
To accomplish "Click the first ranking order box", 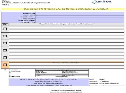I will pos(5,29).
